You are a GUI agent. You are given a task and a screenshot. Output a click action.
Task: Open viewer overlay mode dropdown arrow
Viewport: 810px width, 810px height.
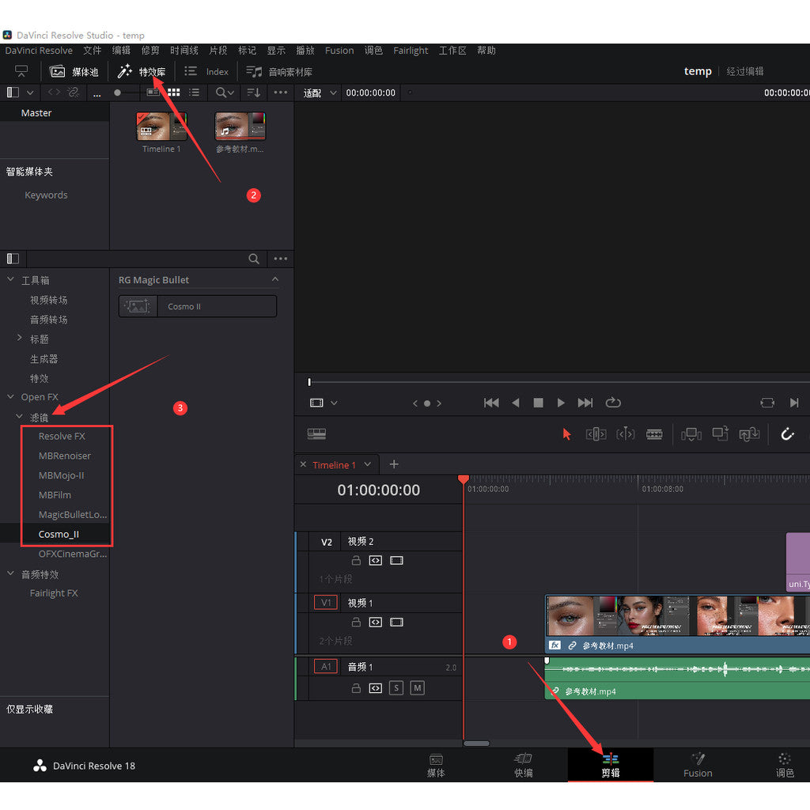click(335, 403)
